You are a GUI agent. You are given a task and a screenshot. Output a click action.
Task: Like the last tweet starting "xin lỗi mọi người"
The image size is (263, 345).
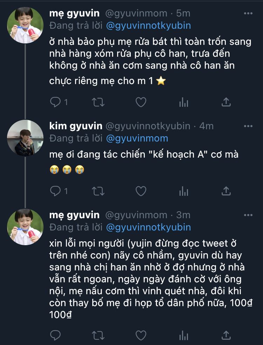point(141,335)
